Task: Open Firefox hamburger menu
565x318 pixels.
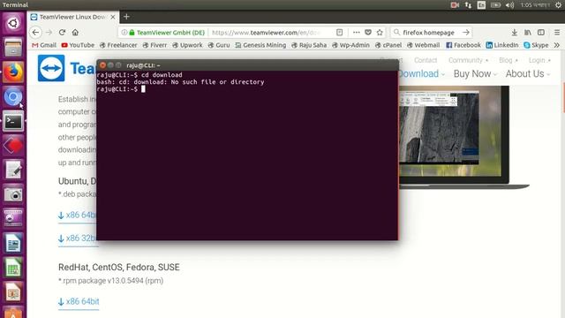Action: pos(557,33)
